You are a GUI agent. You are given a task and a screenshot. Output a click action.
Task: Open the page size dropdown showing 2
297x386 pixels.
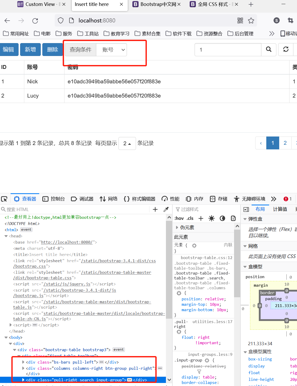pos(127,143)
